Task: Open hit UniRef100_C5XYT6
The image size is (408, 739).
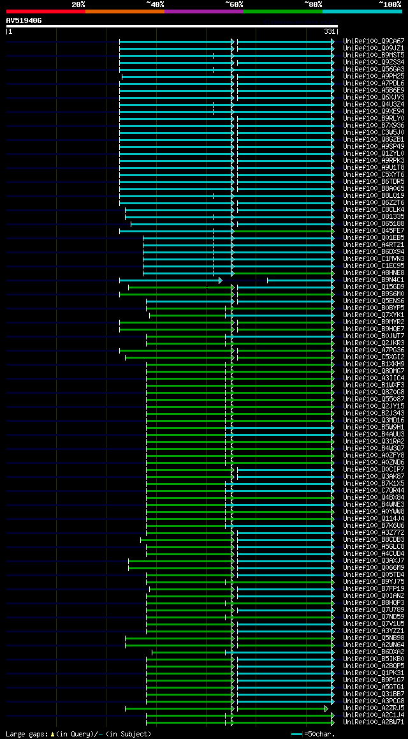Action: [x=374, y=175]
